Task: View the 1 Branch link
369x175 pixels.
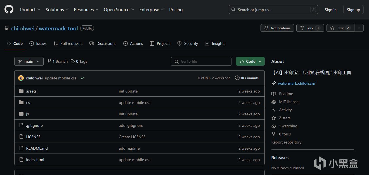Action: (x=58, y=61)
